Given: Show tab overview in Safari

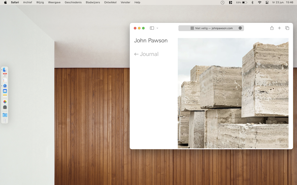Looking at the screenshot, I should (x=287, y=28).
